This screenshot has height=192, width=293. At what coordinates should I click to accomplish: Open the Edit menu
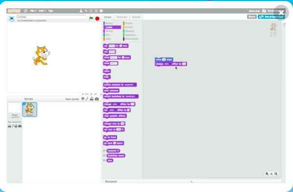click(42, 11)
